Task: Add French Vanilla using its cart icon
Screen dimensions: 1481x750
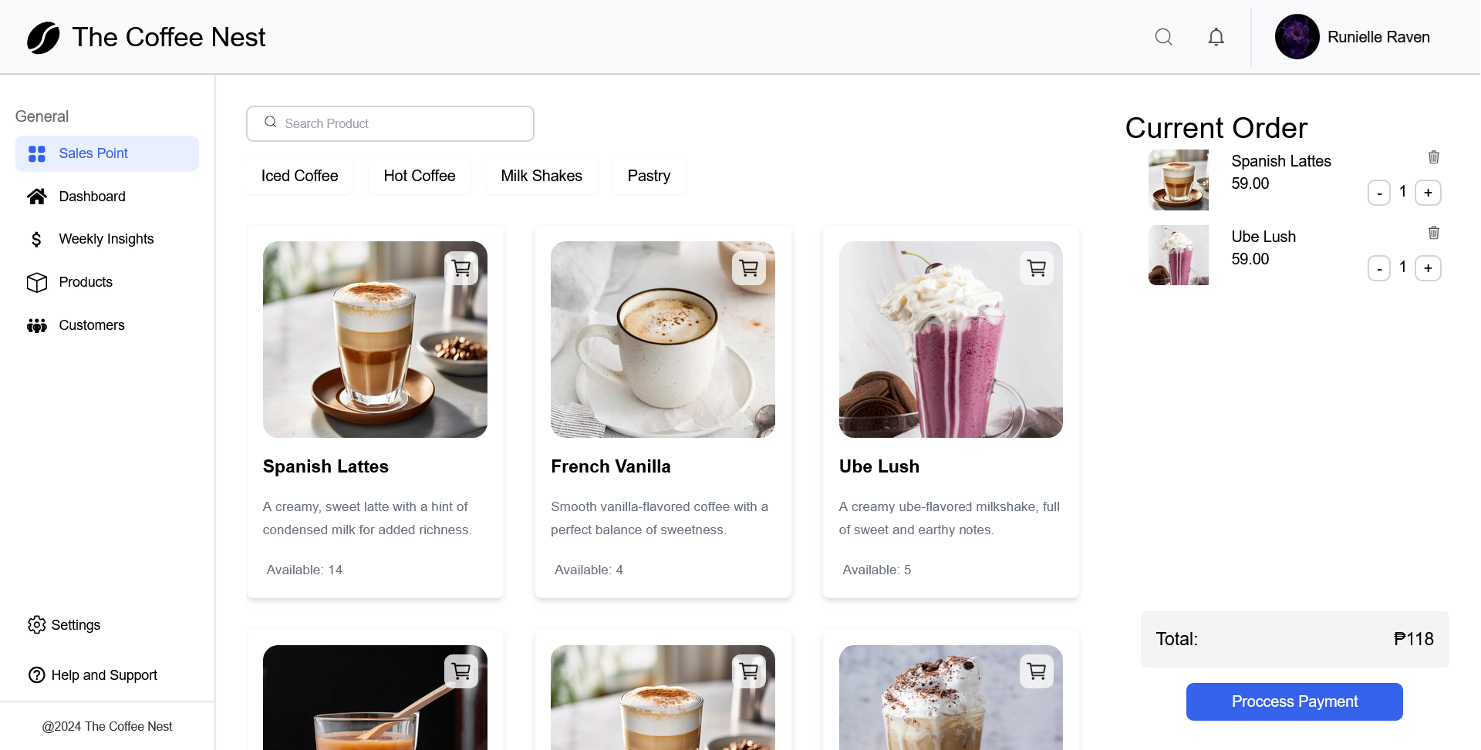Action: click(x=749, y=268)
